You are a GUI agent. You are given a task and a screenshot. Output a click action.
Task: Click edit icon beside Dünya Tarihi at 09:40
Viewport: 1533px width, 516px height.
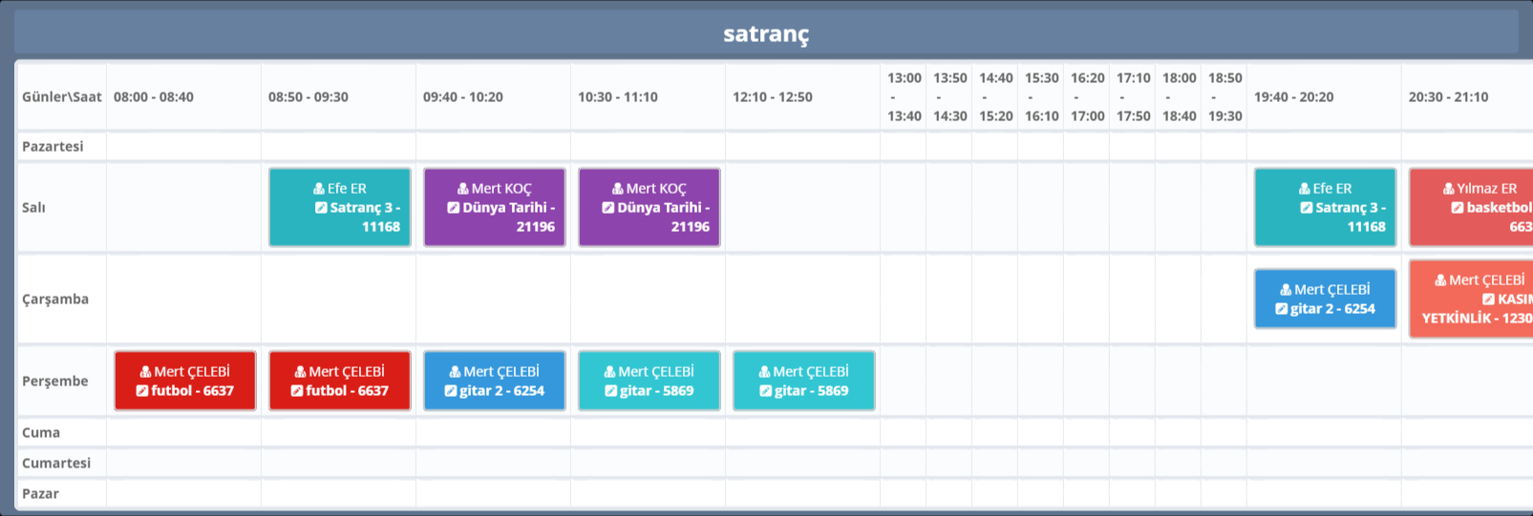point(454,208)
